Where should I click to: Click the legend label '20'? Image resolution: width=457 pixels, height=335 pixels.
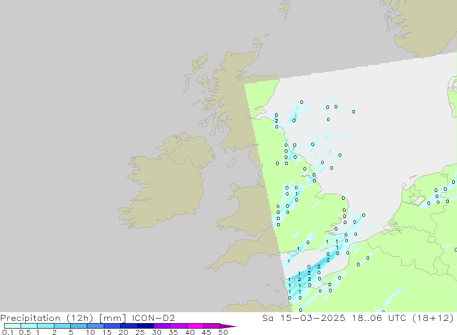pyautogui.click(x=123, y=332)
